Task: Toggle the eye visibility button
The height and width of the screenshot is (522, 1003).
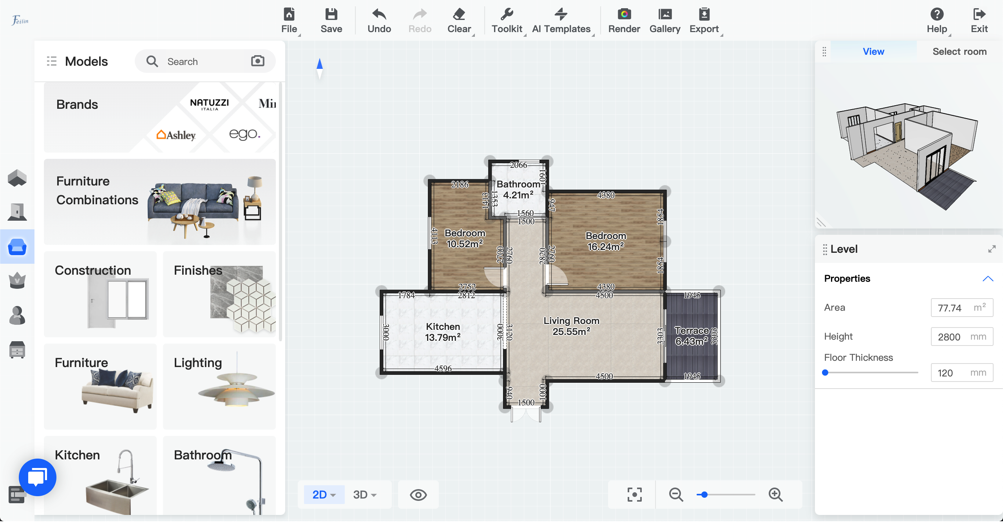Action: click(x=418, y=495)
